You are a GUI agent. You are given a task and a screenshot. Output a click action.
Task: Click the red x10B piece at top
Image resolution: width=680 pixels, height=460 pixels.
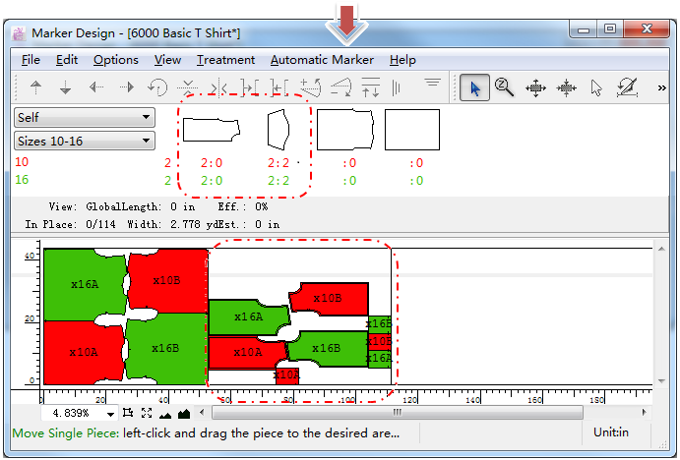tap(166, 278)
